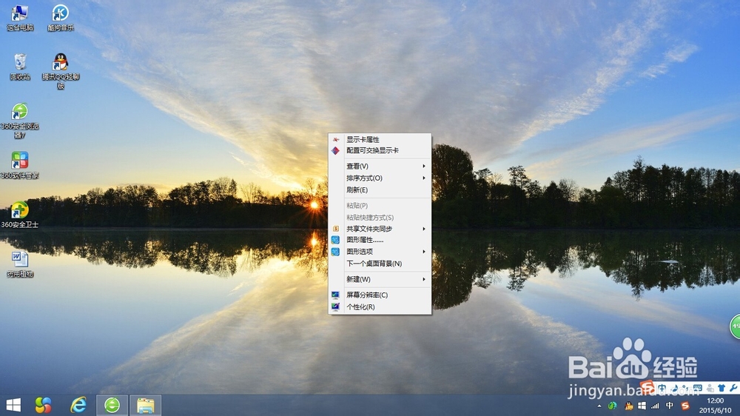This screenshot has height=416, width=740.
Task: Click the QQ tray icon
Action: [628, 406]
